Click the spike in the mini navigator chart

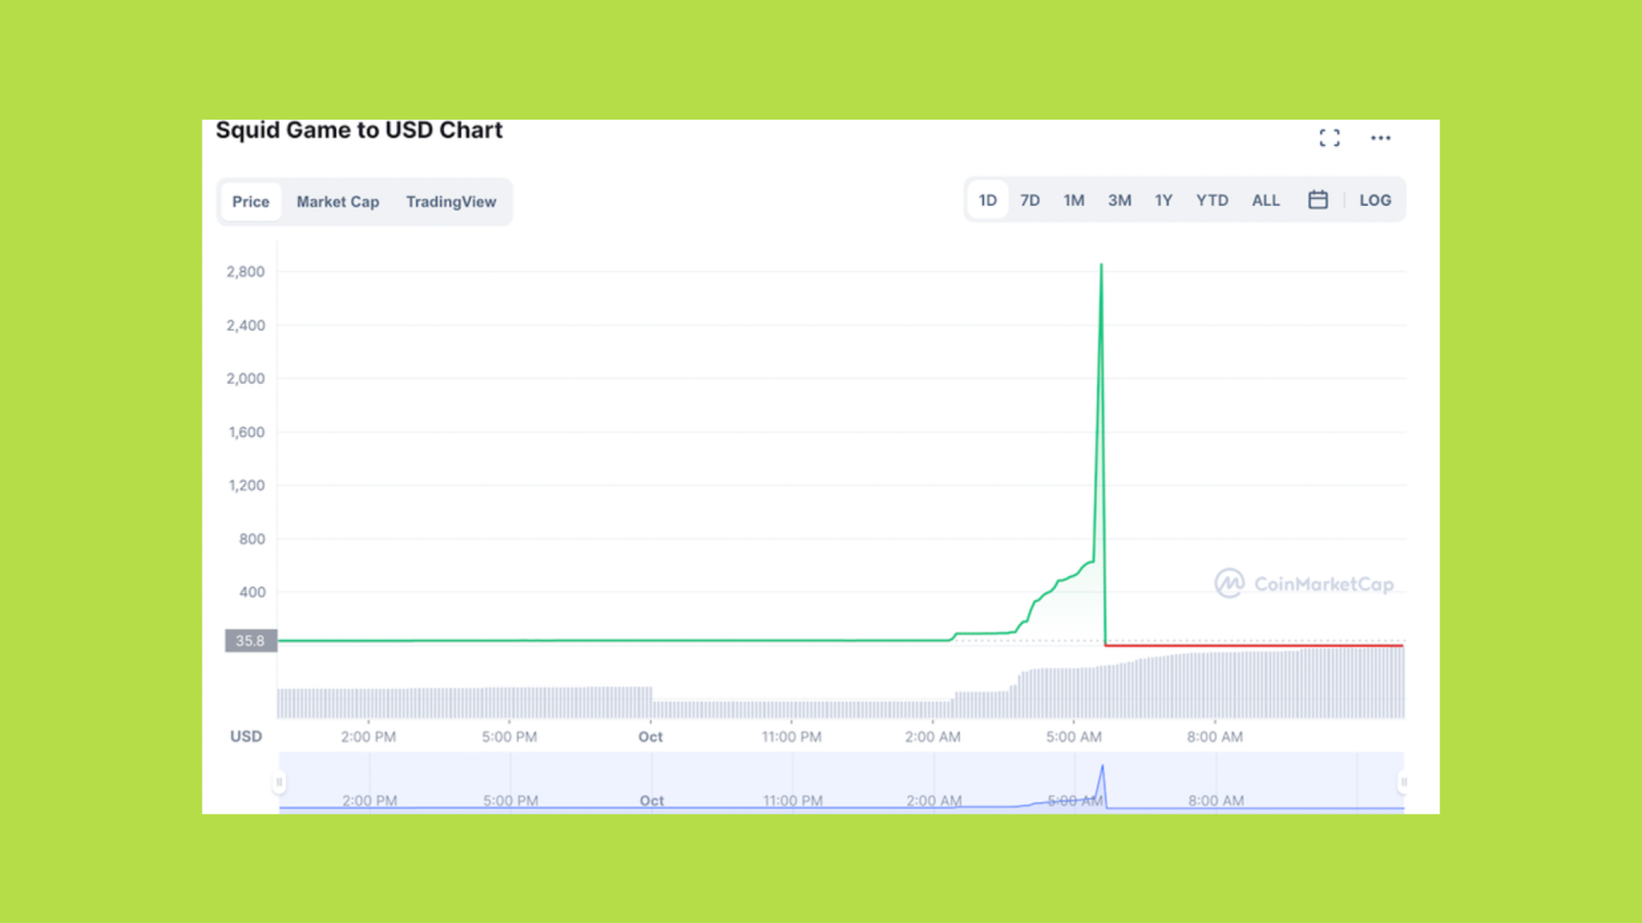pos(1102,768)
